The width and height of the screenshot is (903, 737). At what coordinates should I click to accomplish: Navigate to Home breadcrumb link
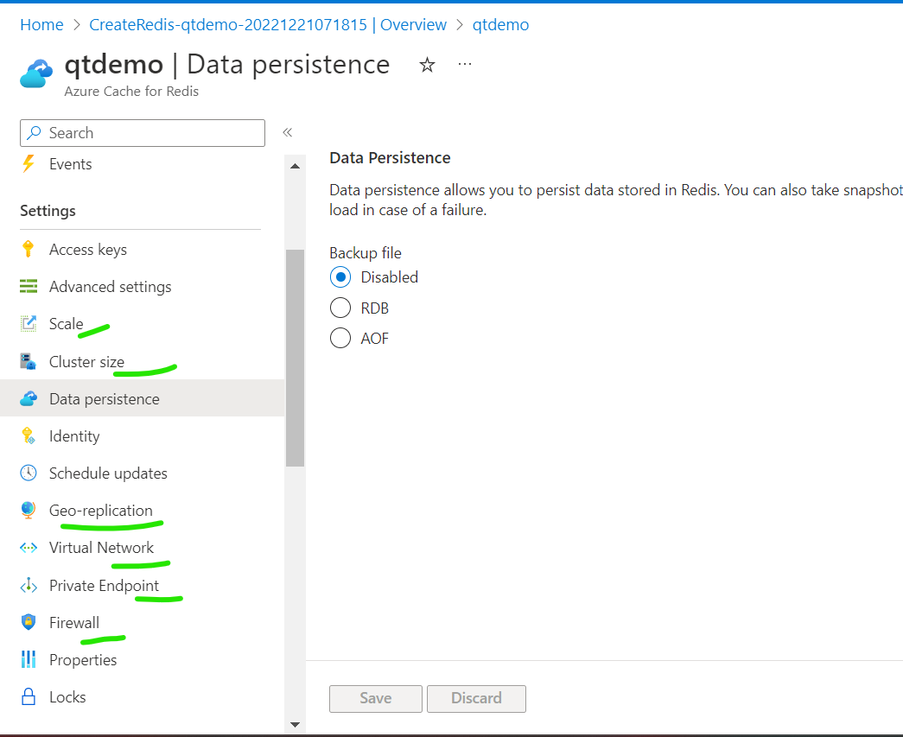[x=41, y=25]
